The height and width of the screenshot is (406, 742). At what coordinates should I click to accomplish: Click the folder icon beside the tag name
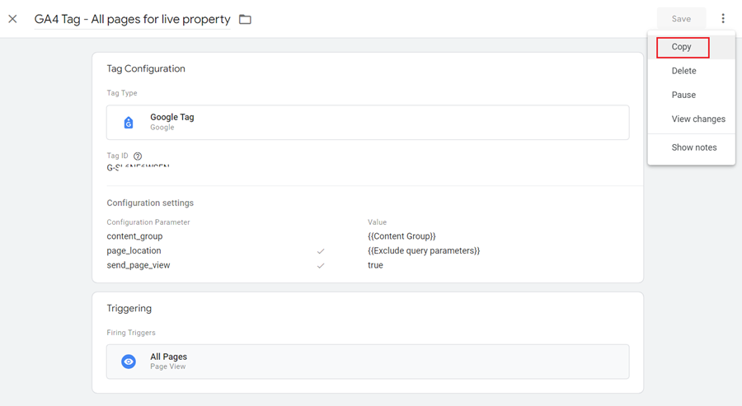(x=245, y=20)
